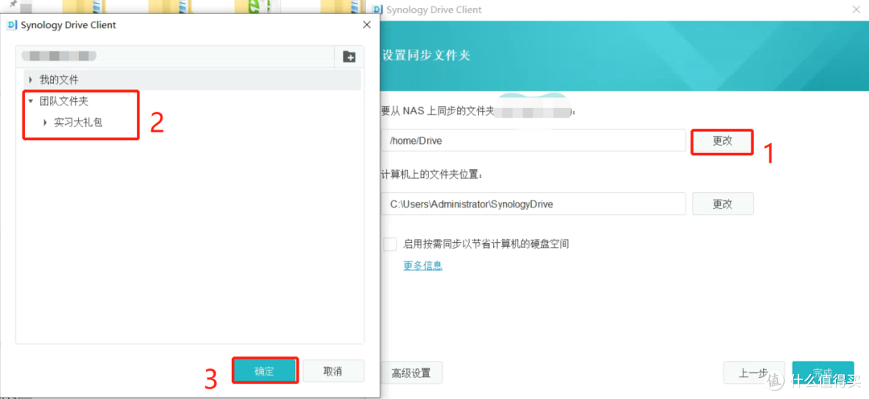The width and height of the screenshot is (869, 399).
Task: Click Synology Drive Client logo in left dialog
Action: (x=11, y=25)
